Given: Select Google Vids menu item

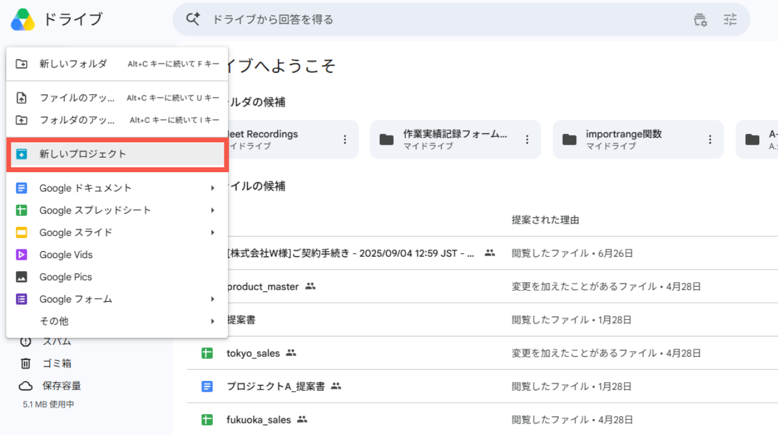Looking at the screenshot, I should pos(117,255).
